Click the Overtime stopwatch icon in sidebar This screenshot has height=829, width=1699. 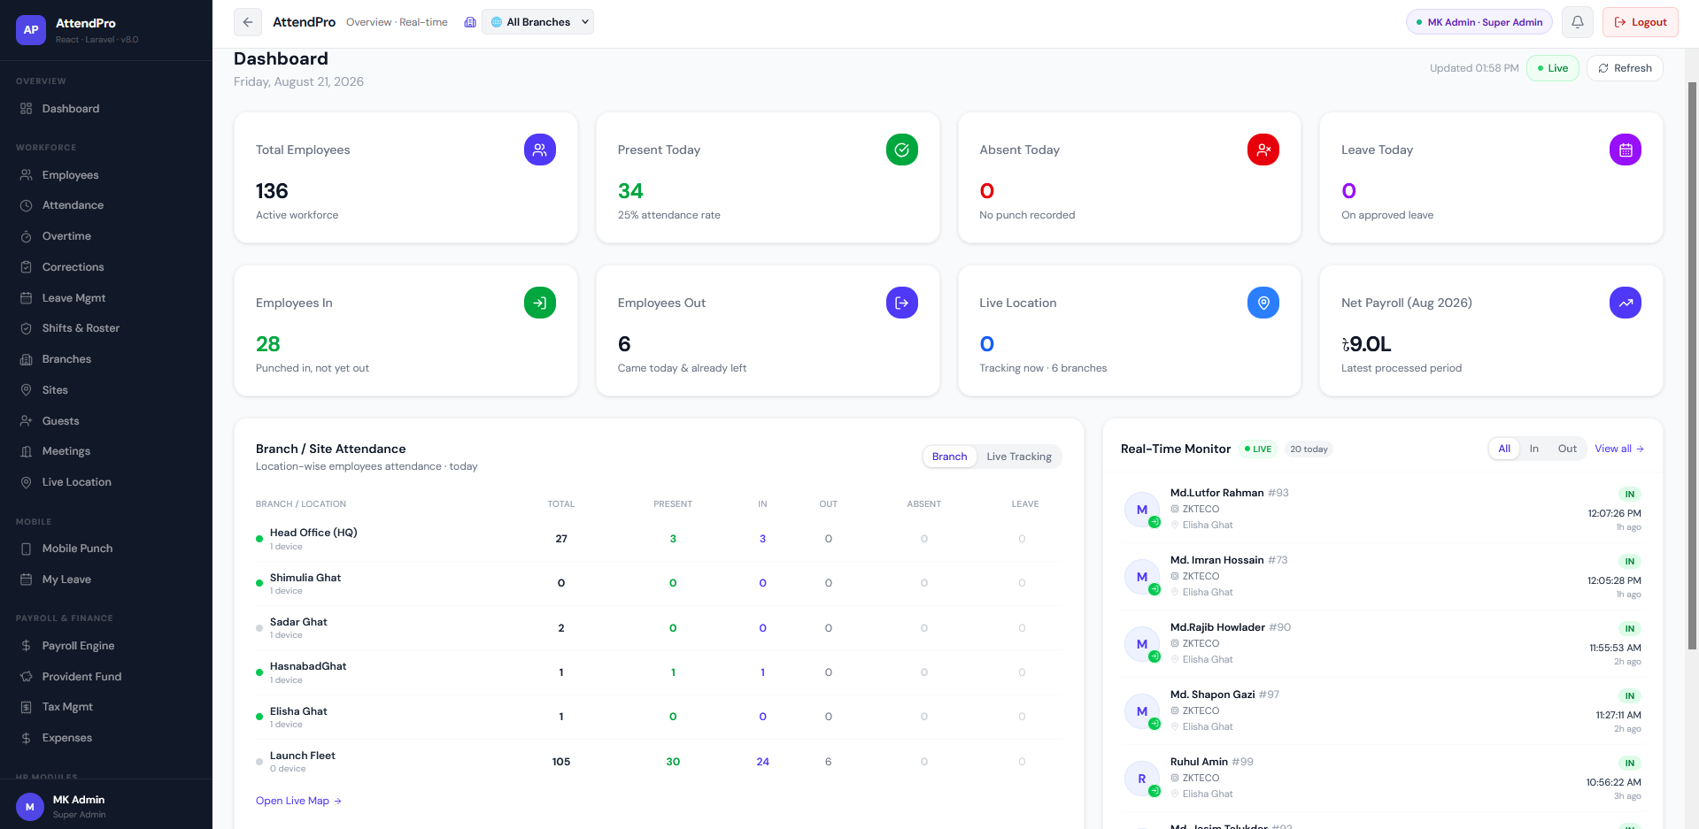[27, 236]
